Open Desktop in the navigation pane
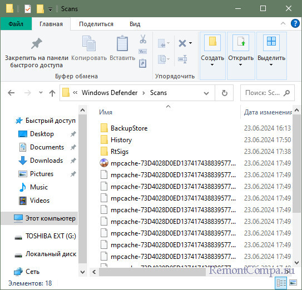Image resolution: width=302 pixels, height=290 pixels. 42,134
